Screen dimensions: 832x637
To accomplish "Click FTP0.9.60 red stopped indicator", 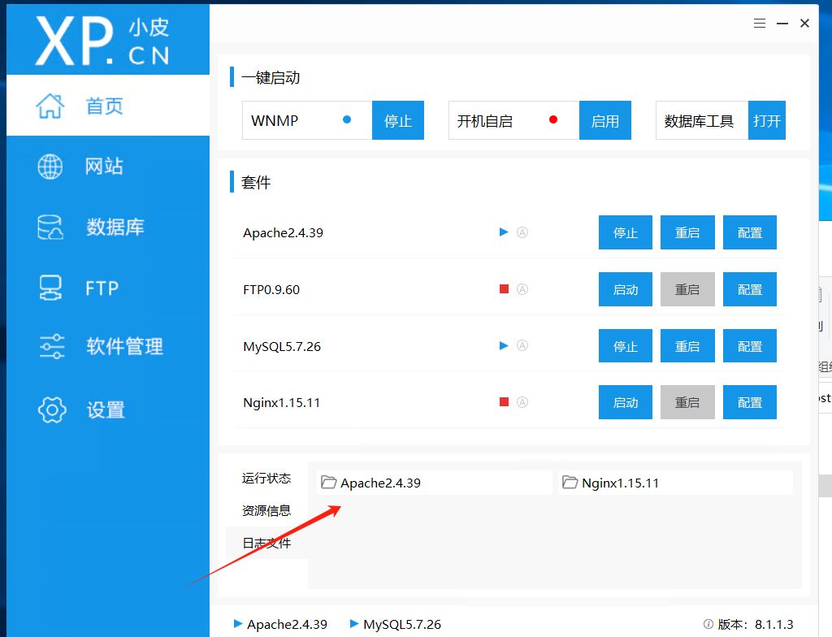I will click(504, 288).
